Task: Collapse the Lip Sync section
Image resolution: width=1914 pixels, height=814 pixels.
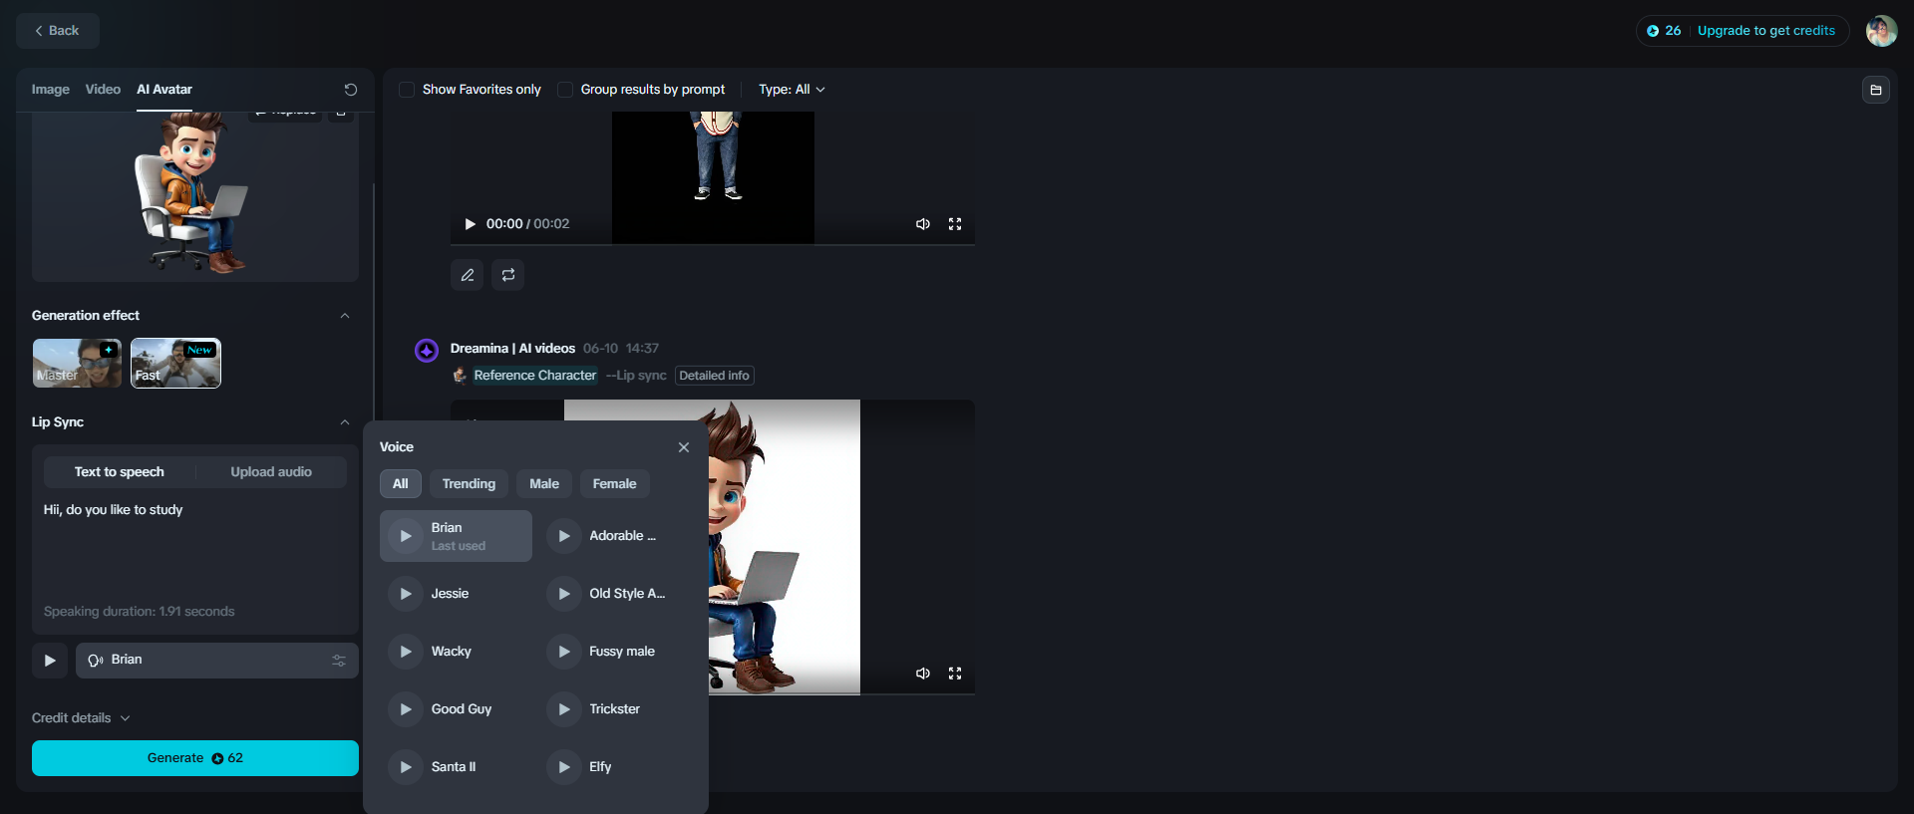Action: [345, 422]
